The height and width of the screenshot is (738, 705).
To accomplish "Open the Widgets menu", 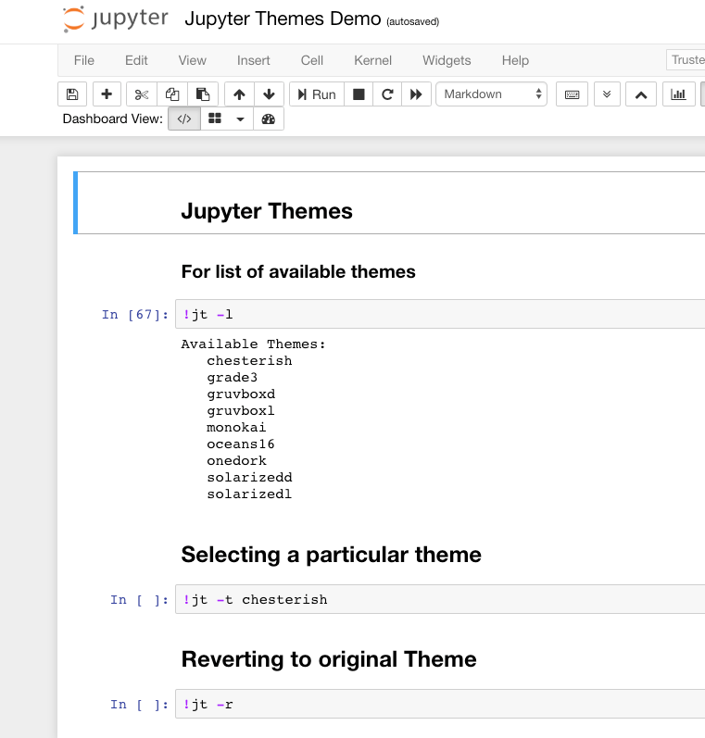I will [447, 60].
